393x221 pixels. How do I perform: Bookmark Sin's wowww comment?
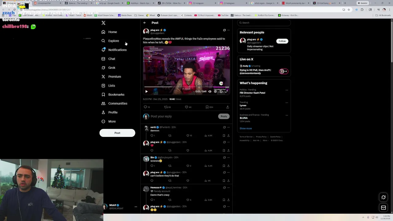(x=224, y=166)
